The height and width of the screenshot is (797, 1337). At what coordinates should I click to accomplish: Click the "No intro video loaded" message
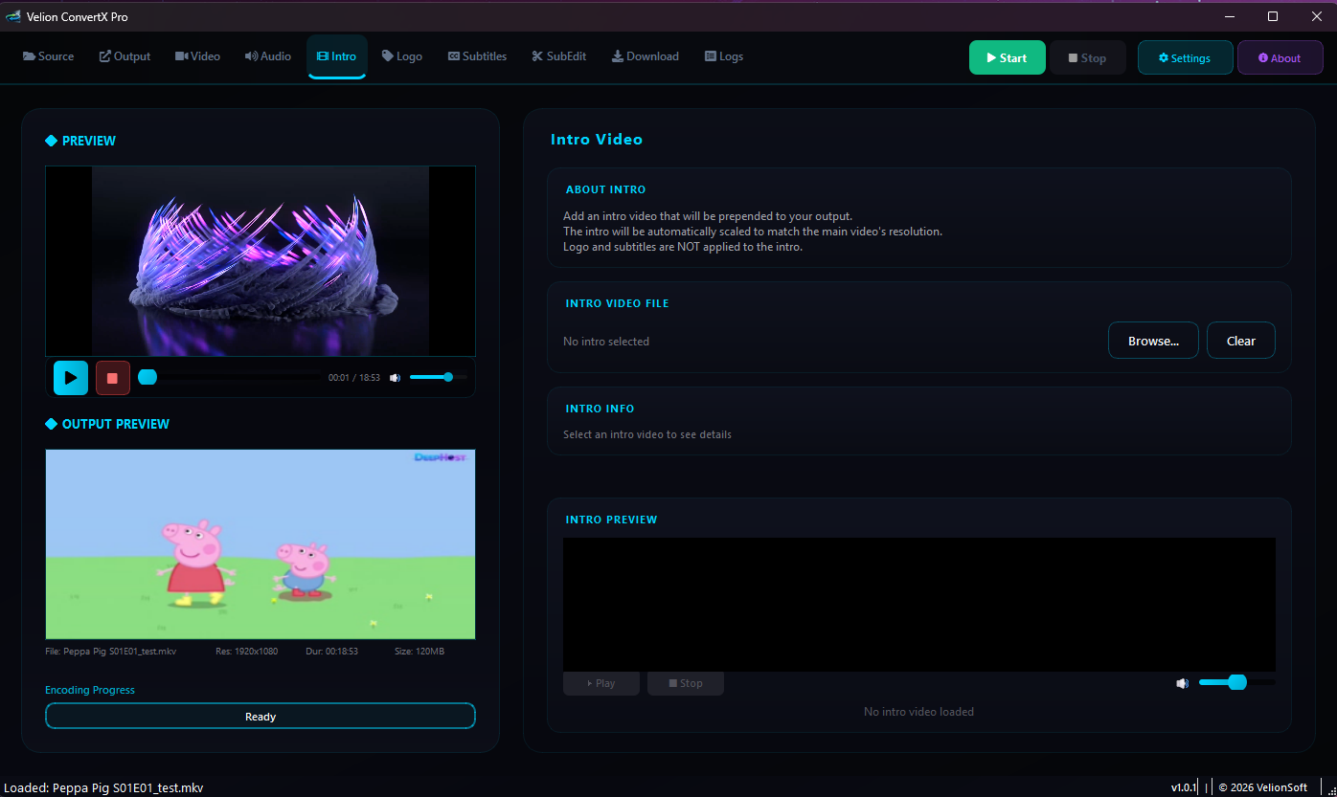point(918,712)
